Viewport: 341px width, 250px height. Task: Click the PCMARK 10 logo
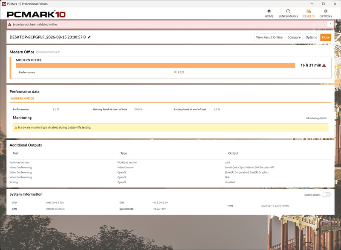coord(36,15)
